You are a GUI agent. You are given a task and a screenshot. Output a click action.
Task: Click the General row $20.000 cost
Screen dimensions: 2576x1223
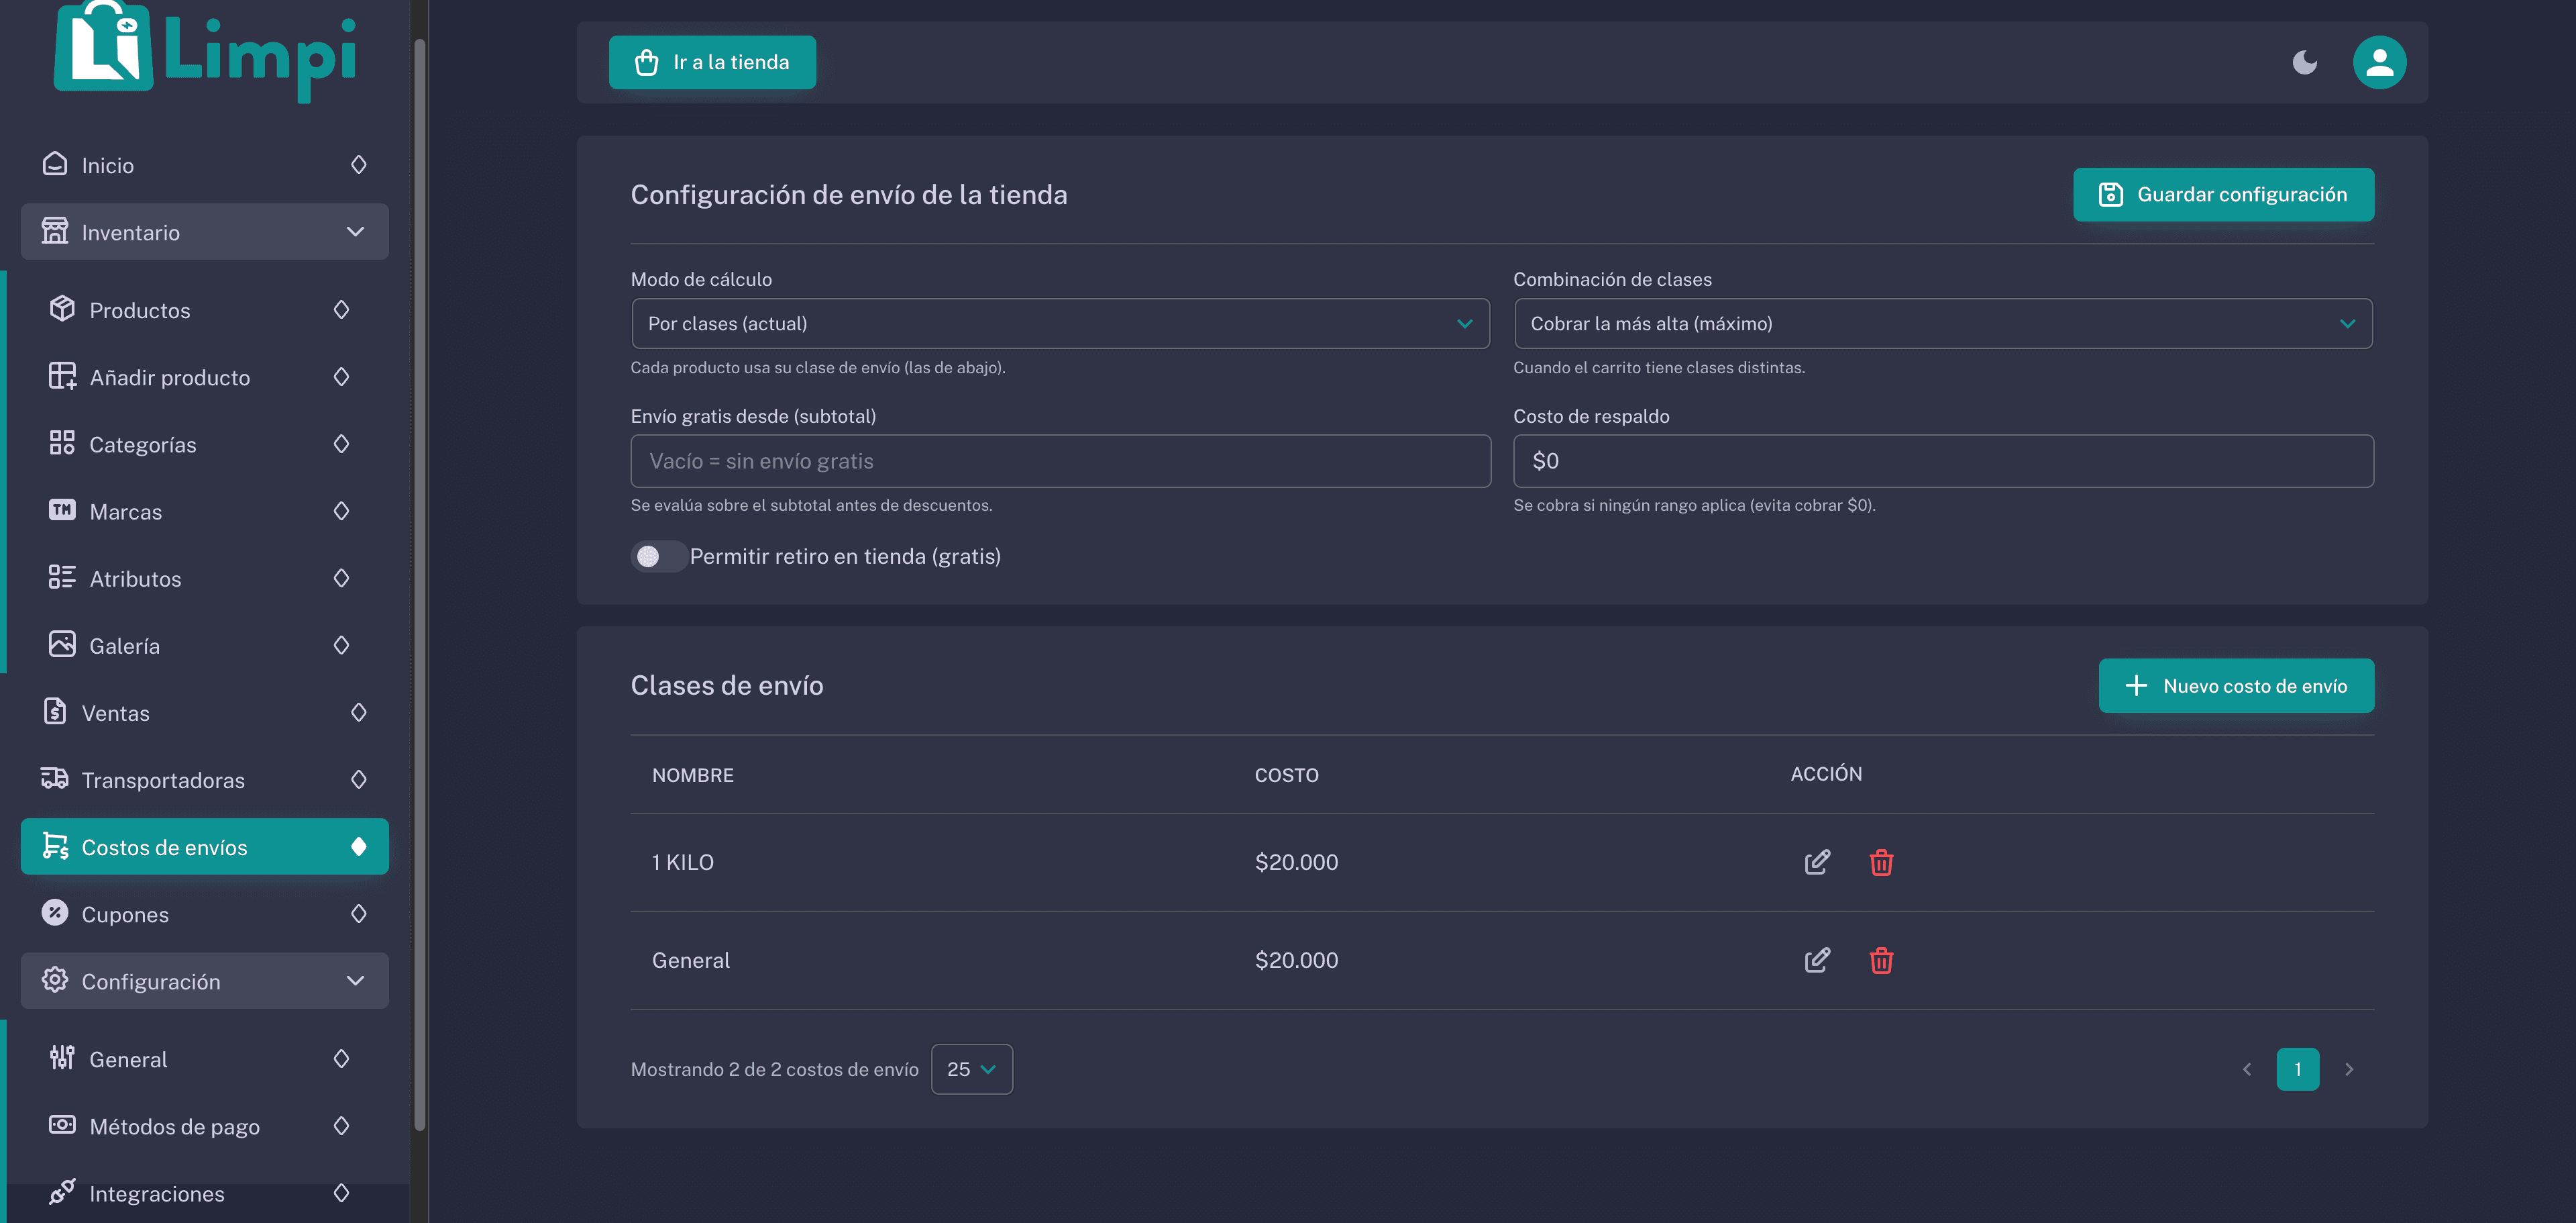[x=1296, y=960]
